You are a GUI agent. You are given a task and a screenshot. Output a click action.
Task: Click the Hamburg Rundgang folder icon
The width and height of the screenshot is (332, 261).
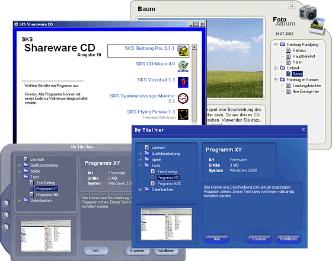pyautogui.click(x=282, y=44)
